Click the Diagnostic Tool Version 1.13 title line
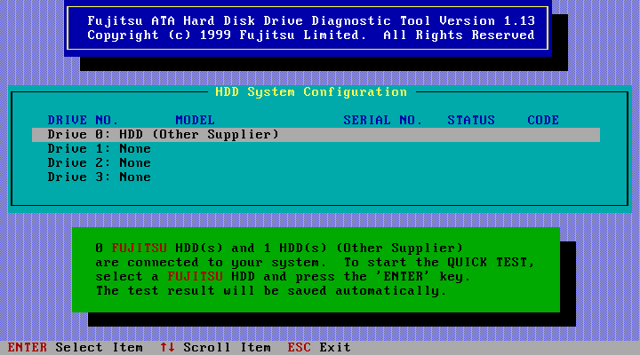The image size is (640, 355). coord(311,21)
